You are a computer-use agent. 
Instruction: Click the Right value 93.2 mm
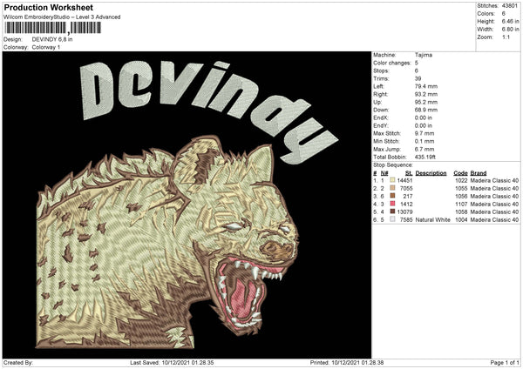tap(426, 94)
